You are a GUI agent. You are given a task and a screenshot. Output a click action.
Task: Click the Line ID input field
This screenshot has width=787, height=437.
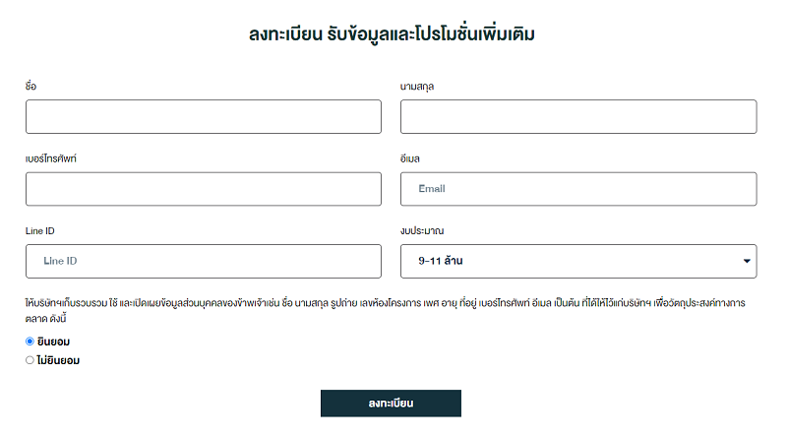pyautogui.click(x=204, y=261)
